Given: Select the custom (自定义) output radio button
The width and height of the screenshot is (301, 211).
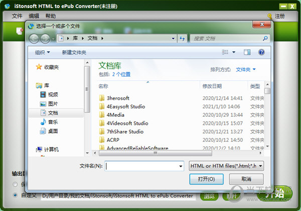Looking at the screenshot, I should click(15, 195).
